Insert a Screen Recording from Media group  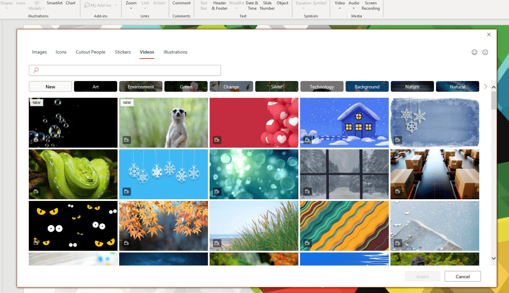coord(371,6)
